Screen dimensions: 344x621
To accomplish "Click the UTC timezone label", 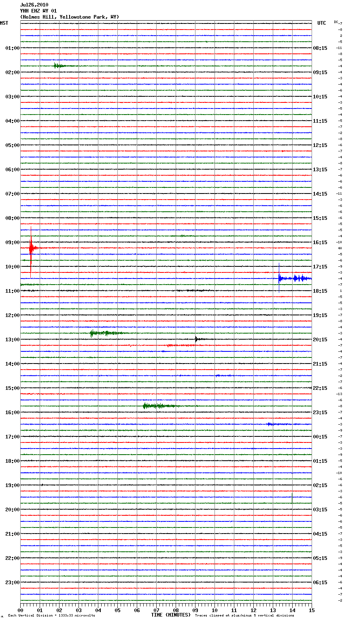I will (321, 23).
